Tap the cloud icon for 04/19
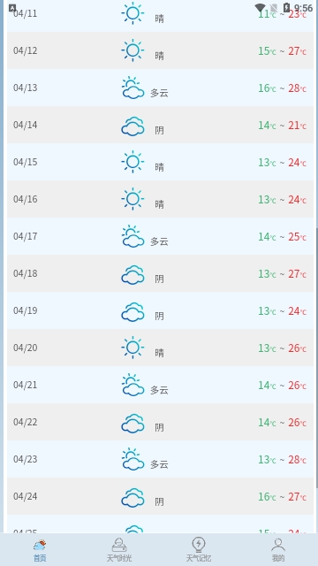318x566 pixels. click(x=132, y=311)
